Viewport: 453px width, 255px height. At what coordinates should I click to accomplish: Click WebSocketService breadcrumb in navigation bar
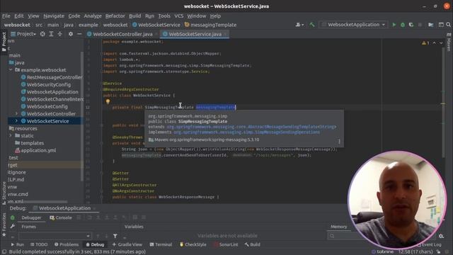coord(156,25)
